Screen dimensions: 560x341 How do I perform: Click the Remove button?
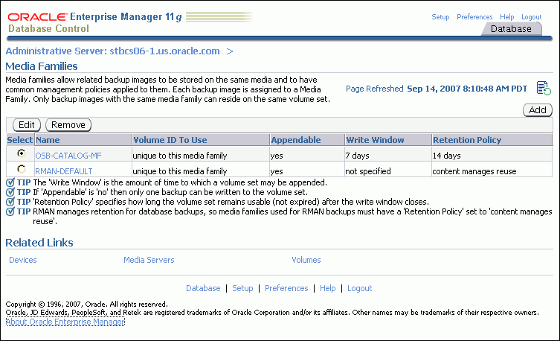(68, 125)
